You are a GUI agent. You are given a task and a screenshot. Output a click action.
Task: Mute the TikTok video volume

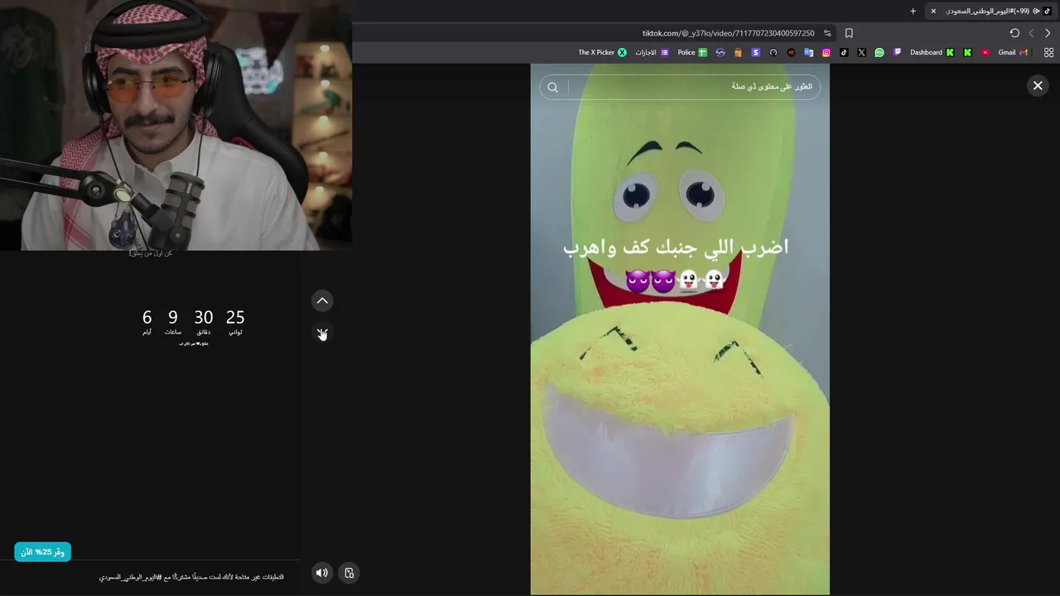[322, 573]
